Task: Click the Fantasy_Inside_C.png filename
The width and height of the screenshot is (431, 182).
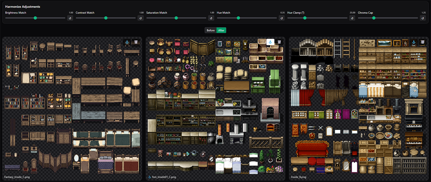Action: pos(16,177)
